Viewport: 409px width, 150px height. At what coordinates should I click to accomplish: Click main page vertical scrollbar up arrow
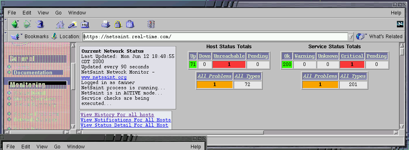tap(402, 45)
